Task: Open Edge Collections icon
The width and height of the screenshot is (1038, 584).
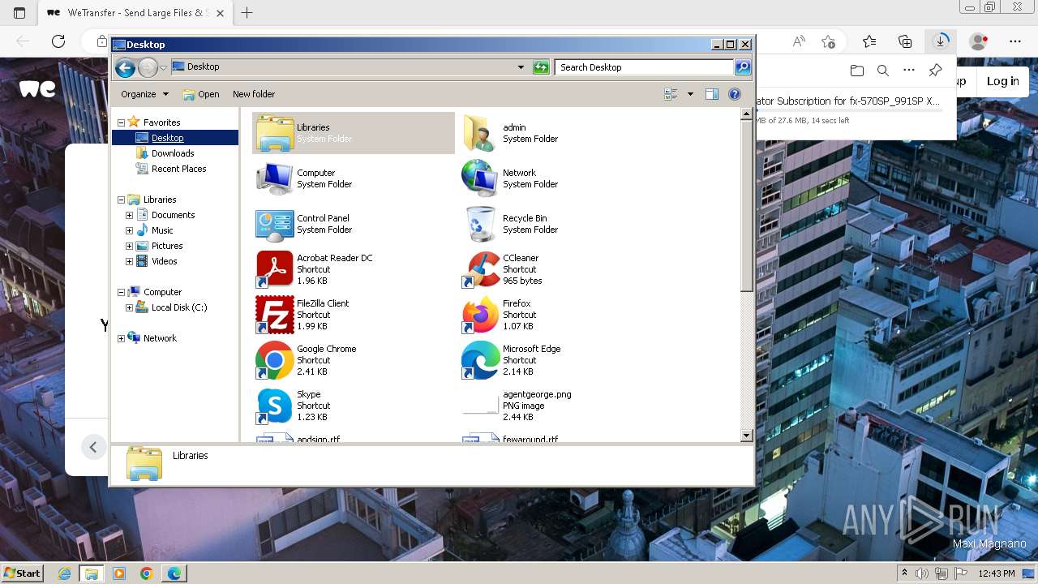Action: [x=905, y=41]
